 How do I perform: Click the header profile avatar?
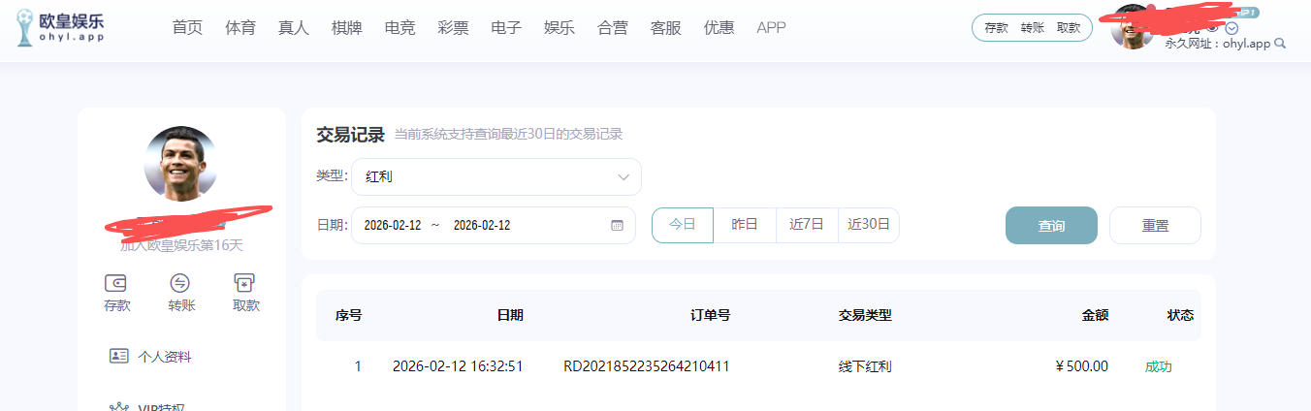1132,28
